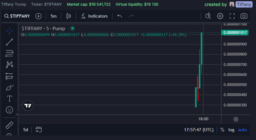Toggle percentage scale mode
256x140 pixels.
222,130
